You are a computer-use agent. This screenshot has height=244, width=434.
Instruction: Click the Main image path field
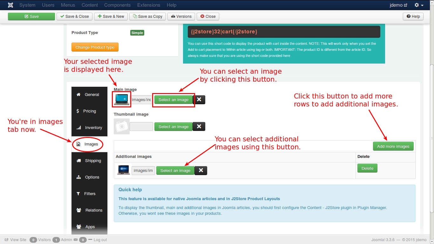141,100
